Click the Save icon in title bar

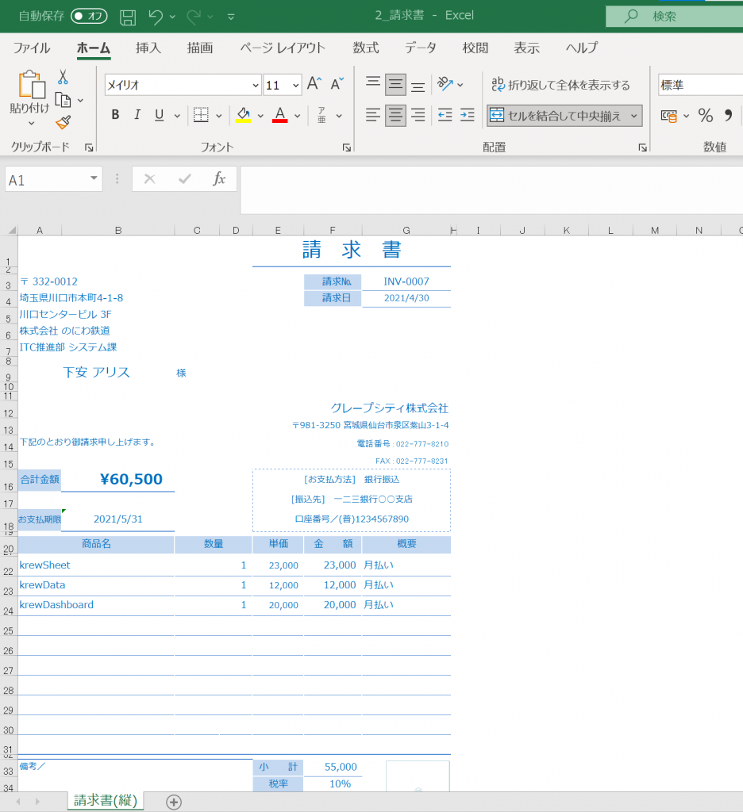(127, 16)
